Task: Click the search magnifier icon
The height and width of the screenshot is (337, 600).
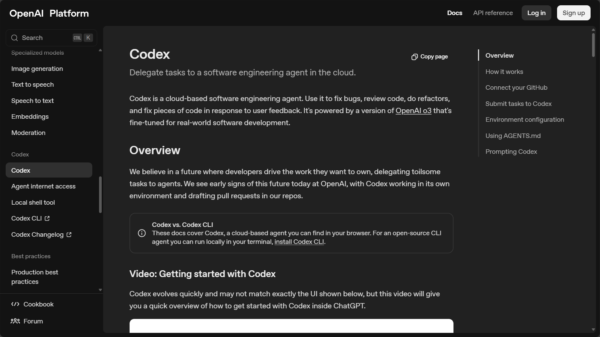Action: tap(15, 38)
